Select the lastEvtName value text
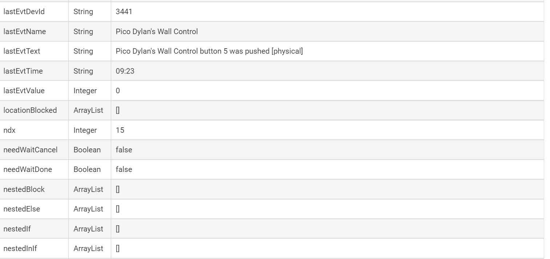The image size is (550, 259). coord(157,32)
